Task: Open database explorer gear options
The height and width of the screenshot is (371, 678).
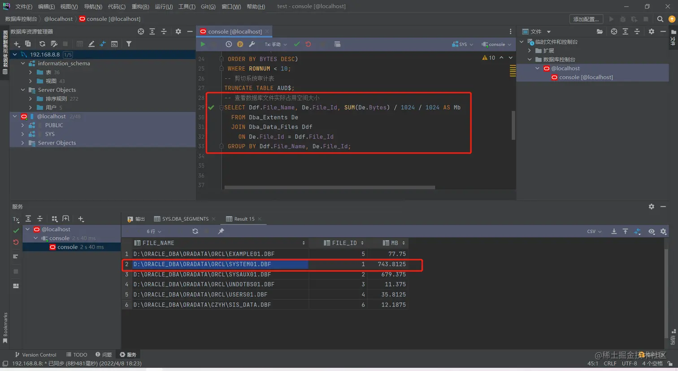Action: click(x=178, y=31)
